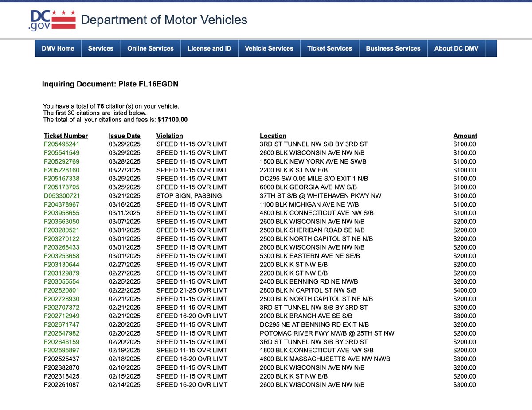Click the Issue Date column header
The image size is (532, 410).
(125, 136)
